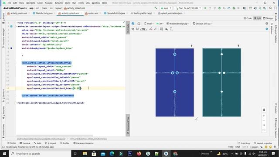Run the app with the green play button
Image resolution: width=279 pixels, height=157 pixels.
(x=205, y=8)
